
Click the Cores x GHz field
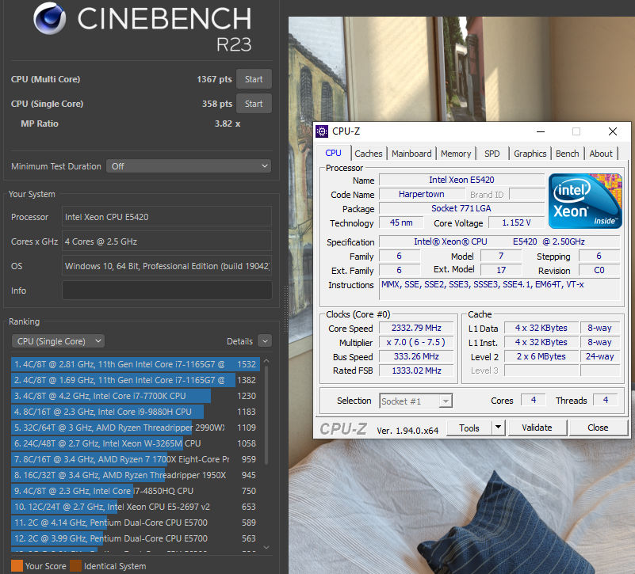tap(166, 241)
